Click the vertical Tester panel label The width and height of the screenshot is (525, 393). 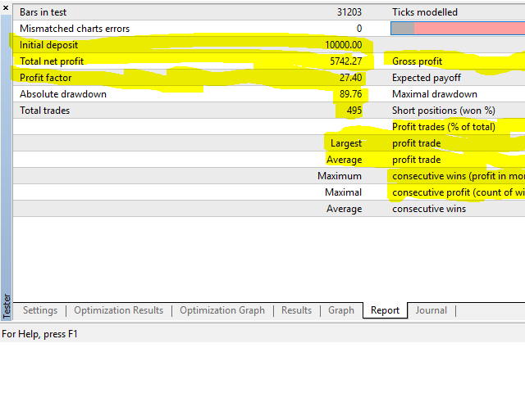(x=7, y=305)
